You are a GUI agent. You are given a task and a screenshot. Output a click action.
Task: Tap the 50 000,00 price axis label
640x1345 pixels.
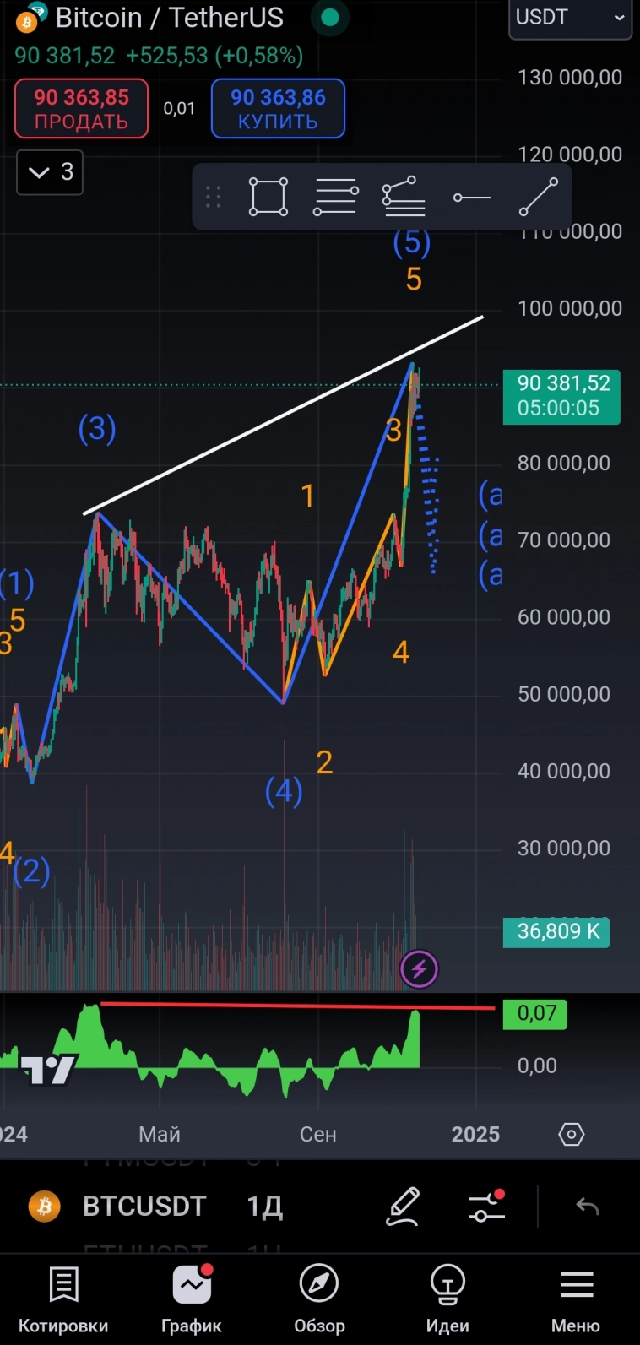(x=564, y=694)
